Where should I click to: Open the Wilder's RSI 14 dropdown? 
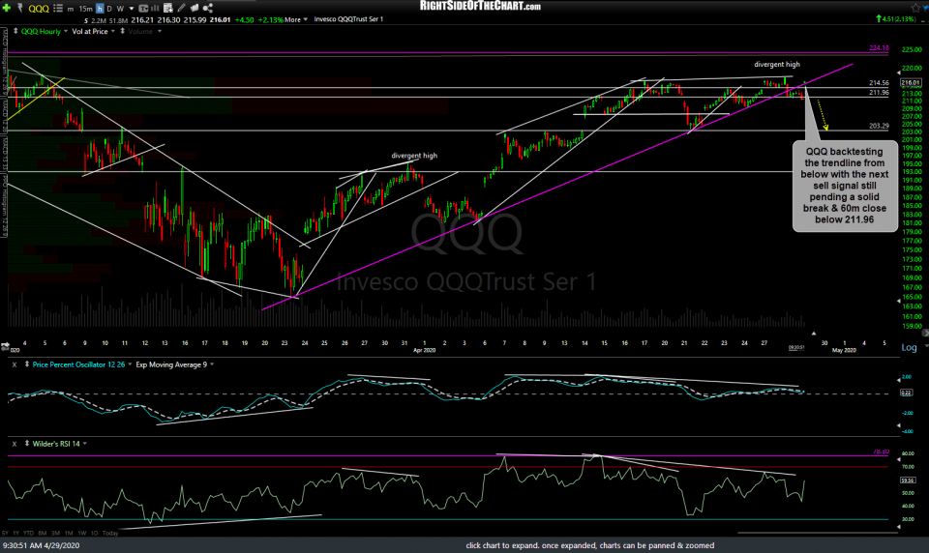pyautogui.click(x=85, y=444)
